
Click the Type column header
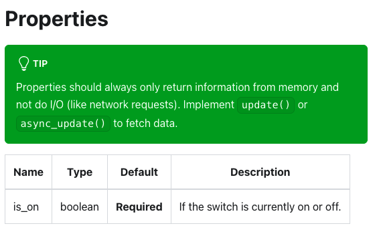[x=80, y=172]
